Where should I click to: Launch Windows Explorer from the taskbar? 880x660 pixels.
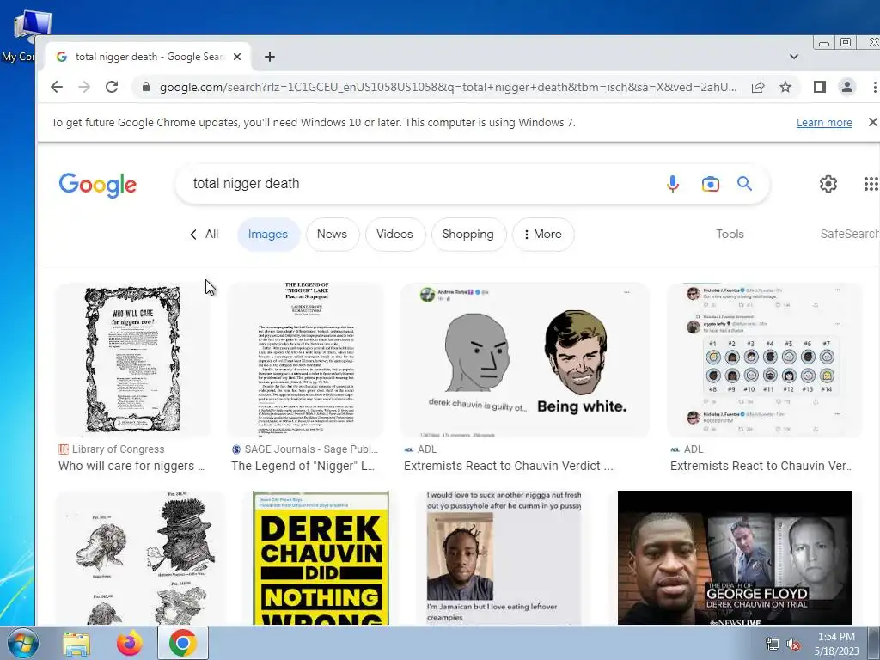pos(76,643)
